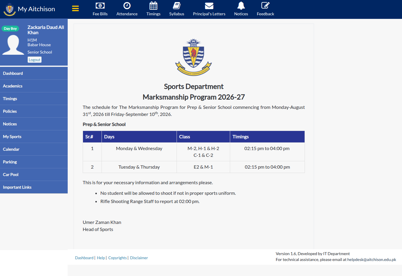The image size is (402, 276).
Task: Select Timings in the sidebar
Action: pos(34,99)
